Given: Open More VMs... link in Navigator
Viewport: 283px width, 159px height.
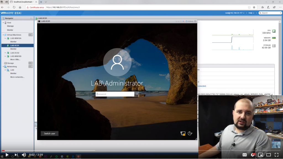Looking at the screenshot, I should pyautogui.click(x=15, y=60).
